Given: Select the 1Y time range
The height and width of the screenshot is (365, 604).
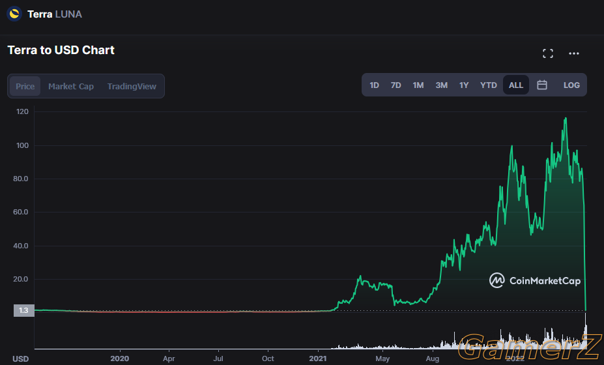Looking at the screenshot, I should click(464, 85).
